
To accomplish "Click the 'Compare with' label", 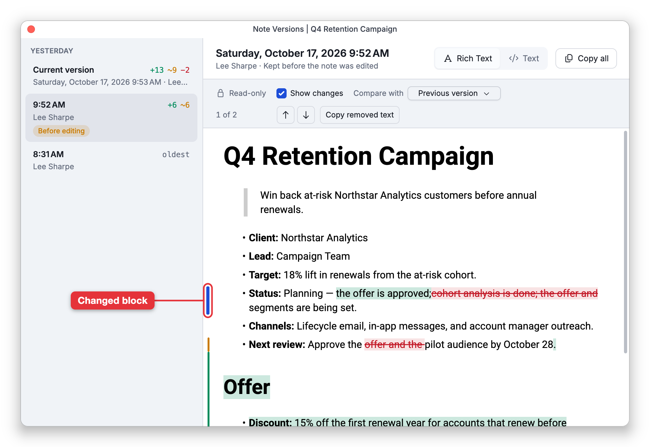I will [378, 93].
